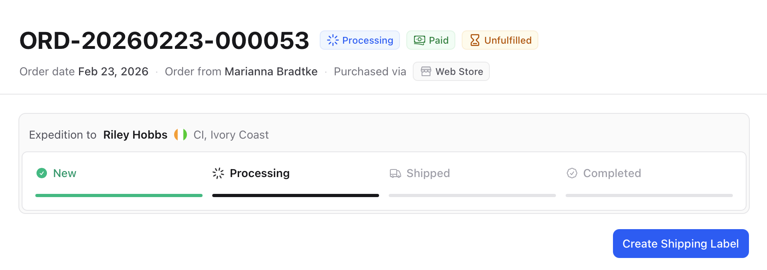
Task: Click the green checkmark beside New
Action: [42, 173]
